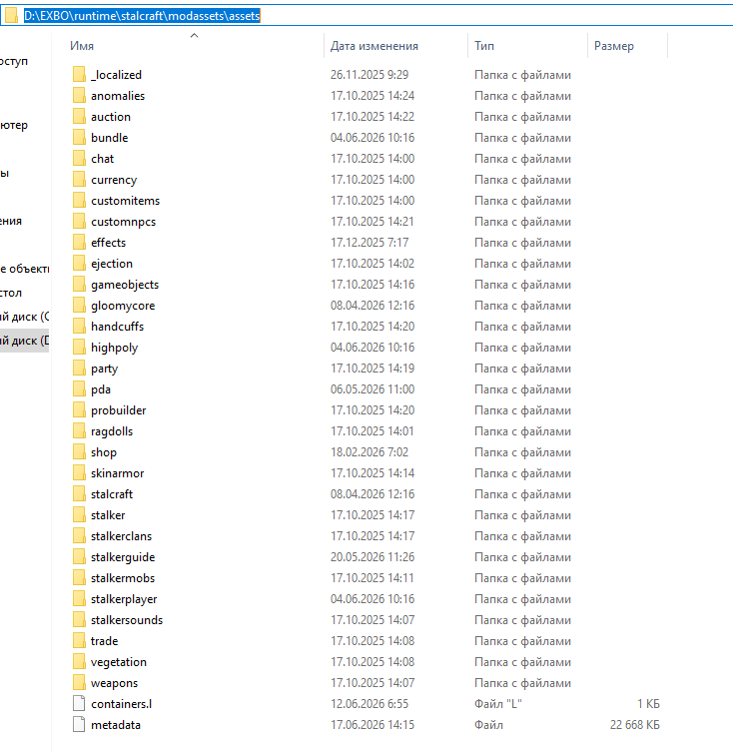Viewport: 733px width, 752px height.
Task: Select the customnpcs folder icon
Action: (79, 222)
